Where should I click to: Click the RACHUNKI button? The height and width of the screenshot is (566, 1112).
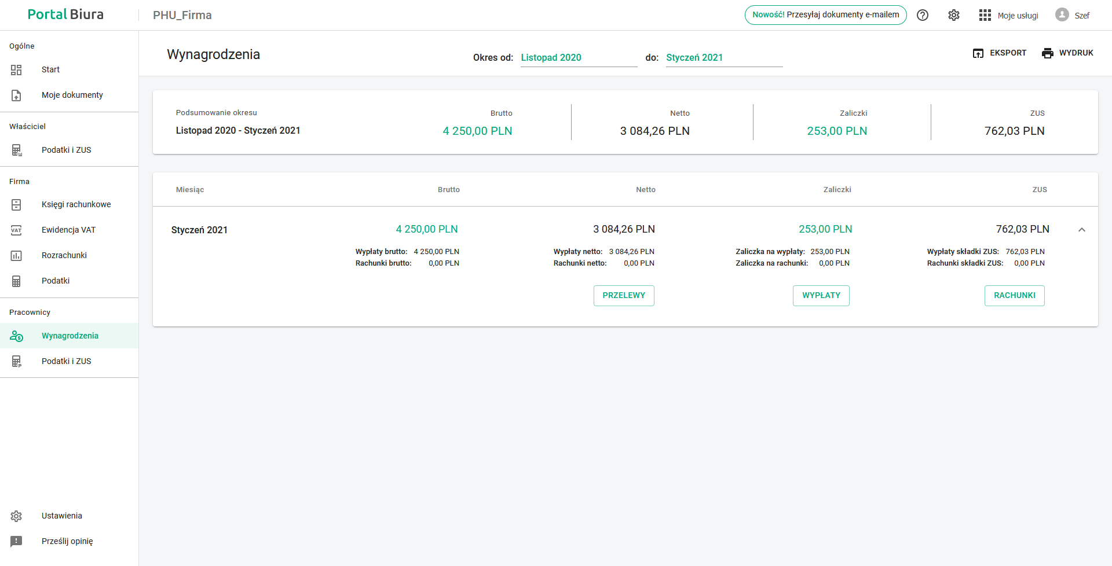1014,296
